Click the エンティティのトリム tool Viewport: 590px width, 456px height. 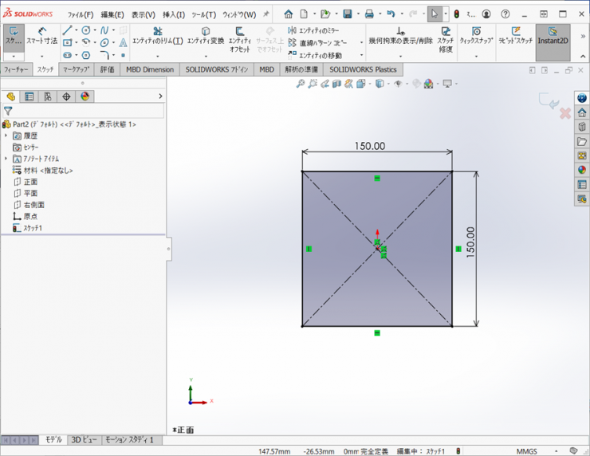tap(157, 35)
